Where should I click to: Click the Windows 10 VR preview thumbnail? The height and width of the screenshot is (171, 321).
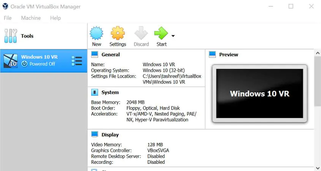[x=259, y=93]
